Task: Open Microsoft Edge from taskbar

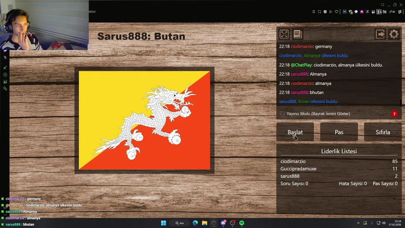Action: pos(195,223)
